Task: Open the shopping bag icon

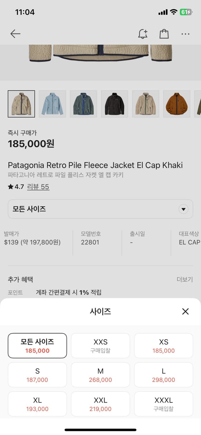Action: [x=164, y=34]
